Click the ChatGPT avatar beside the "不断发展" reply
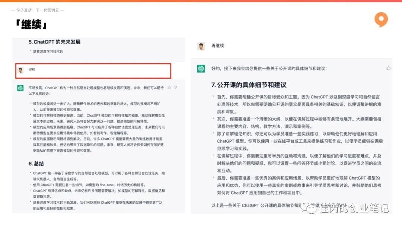Screen dimensions: 402x226 point(20,88)
